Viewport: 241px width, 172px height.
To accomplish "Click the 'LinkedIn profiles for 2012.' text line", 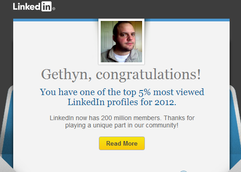I will (x=122, y=102).
